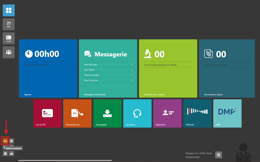Launch the Sauvegarde backup tile

(107, 113)
